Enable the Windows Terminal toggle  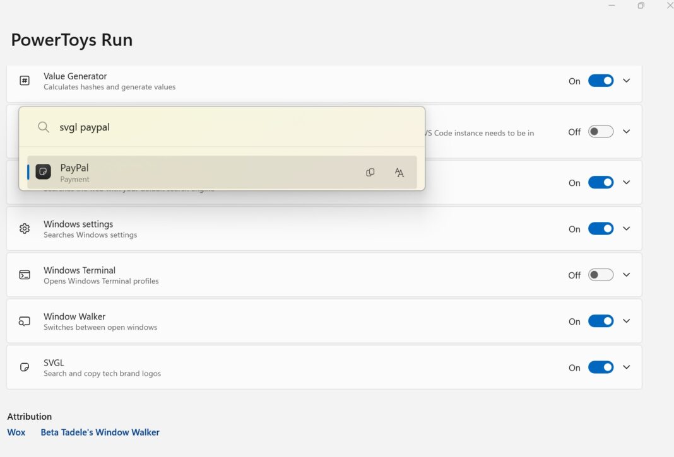600,275
